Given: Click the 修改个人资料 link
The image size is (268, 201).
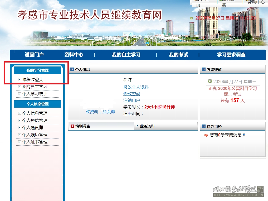Looking at the screenshot, I should point(136,87).
